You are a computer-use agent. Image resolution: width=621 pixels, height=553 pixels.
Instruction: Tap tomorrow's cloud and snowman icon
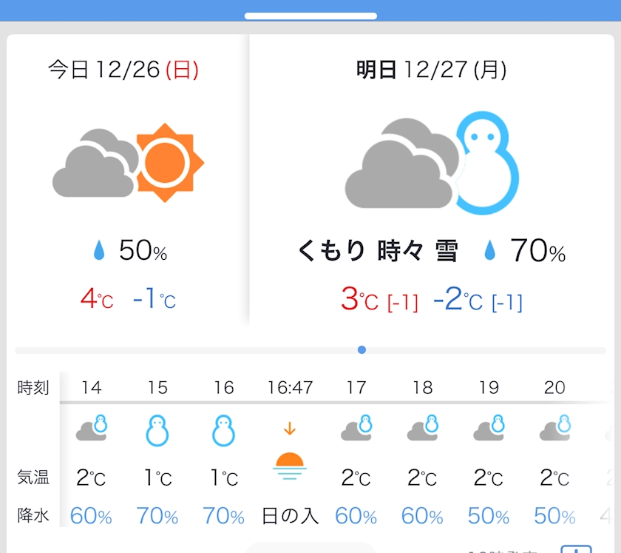click(x=432, y=163)
